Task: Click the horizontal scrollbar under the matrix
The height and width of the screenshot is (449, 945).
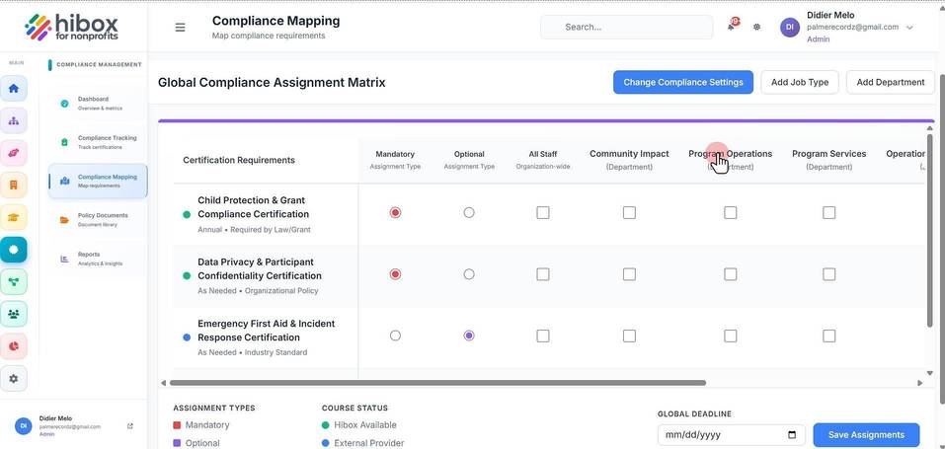Action: [x=437, y=383]
